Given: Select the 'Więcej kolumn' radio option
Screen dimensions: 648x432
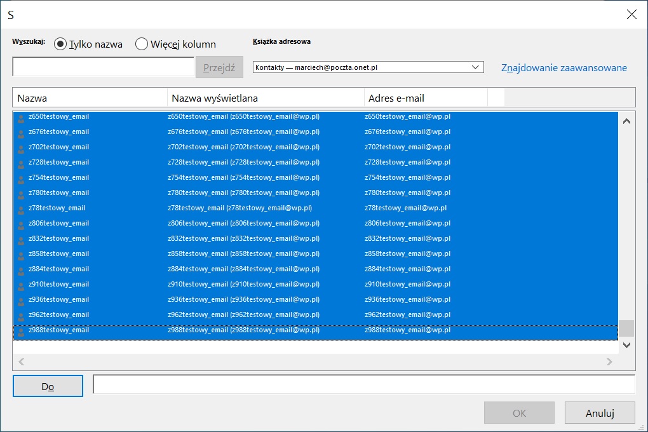Looking at the screenshot, I should 142,44.
